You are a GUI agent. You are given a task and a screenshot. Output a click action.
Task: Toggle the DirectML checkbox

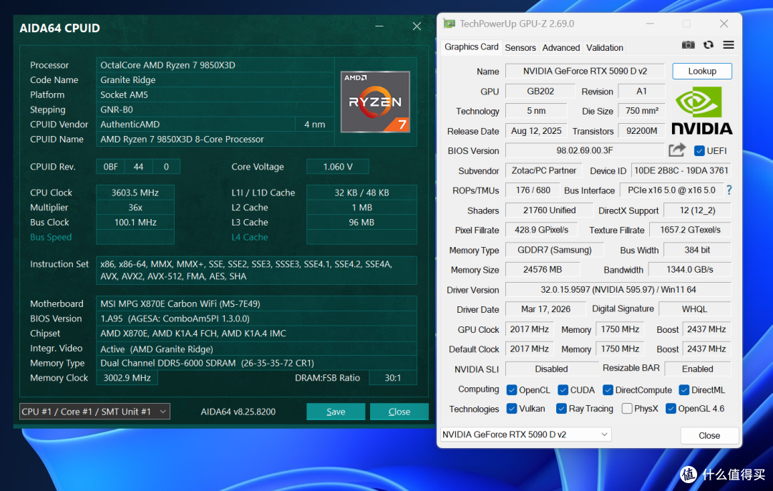[x=684, y=390]
